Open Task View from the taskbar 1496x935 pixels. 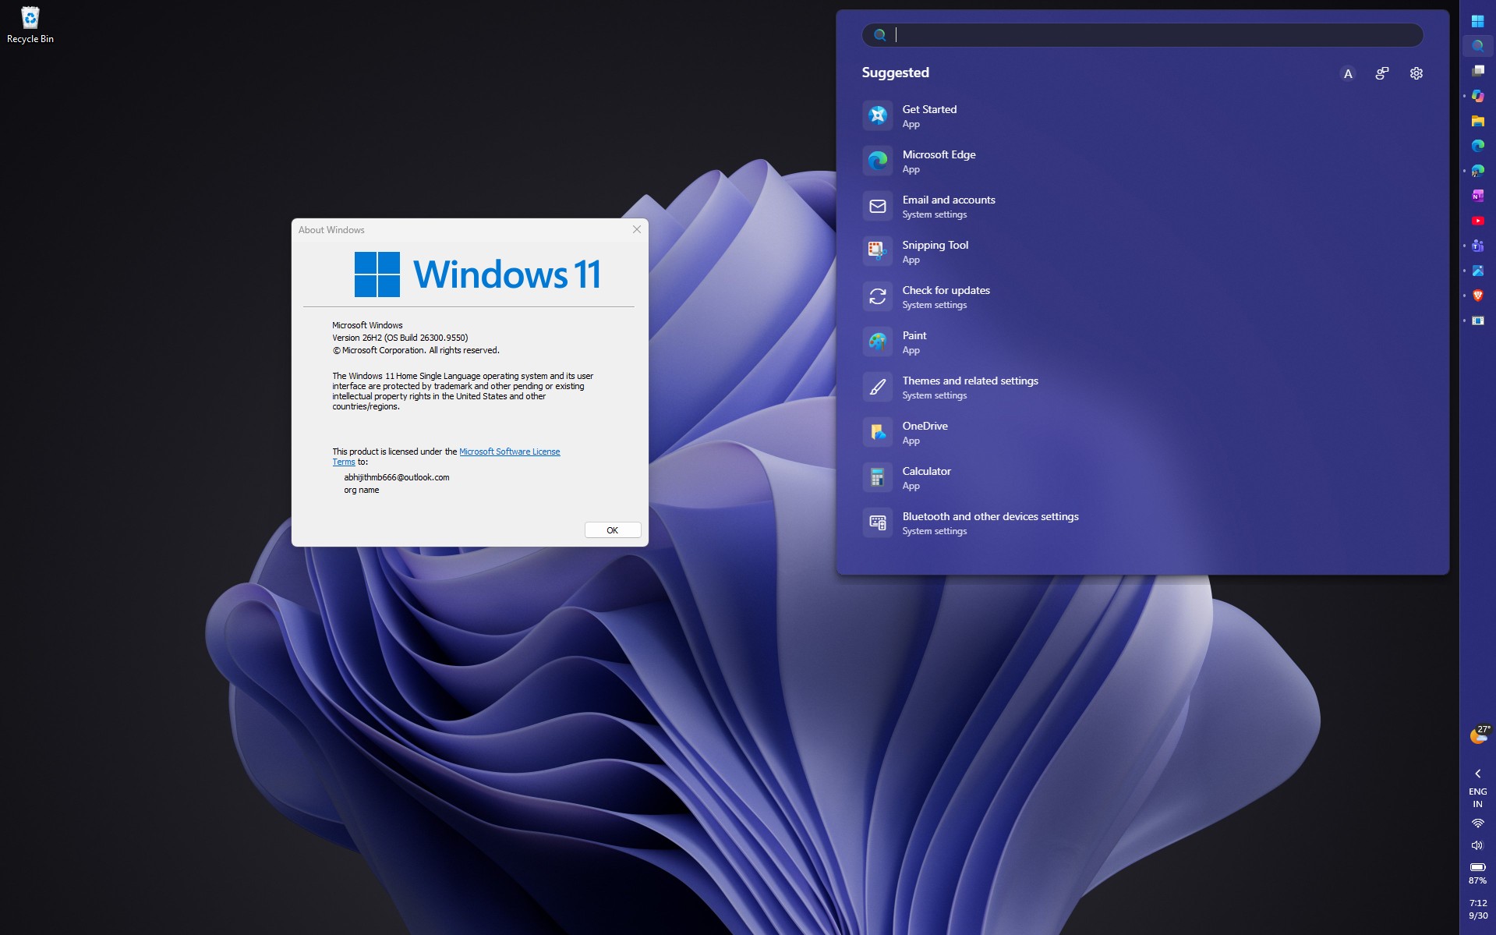pyautogui.click(x=1477, y=71)
